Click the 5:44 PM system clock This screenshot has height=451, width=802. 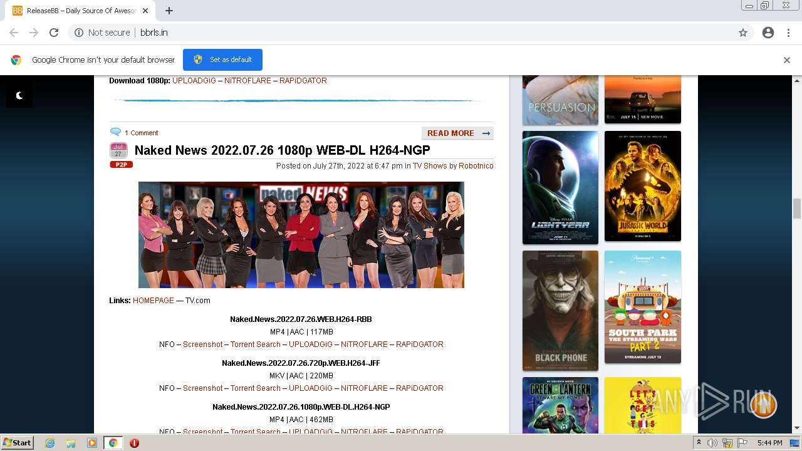[769, 443]
